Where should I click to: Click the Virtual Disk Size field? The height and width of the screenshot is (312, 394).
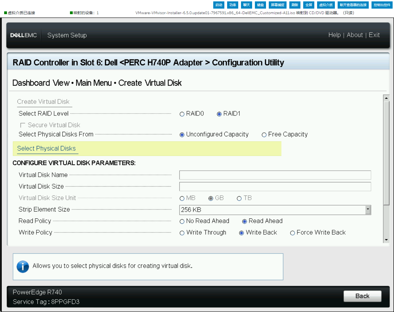point(275,187)
